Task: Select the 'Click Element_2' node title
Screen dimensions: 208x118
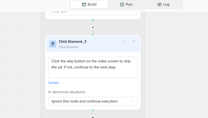Action: (x=72, y=41)
